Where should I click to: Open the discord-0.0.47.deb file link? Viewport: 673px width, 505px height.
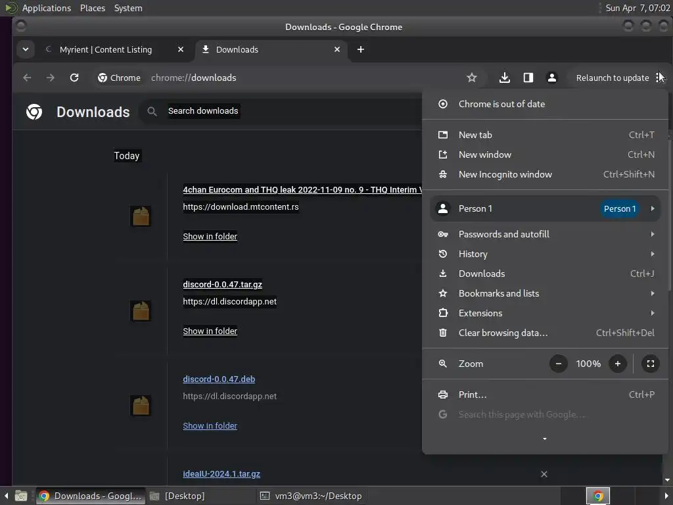tap(219, 379)
